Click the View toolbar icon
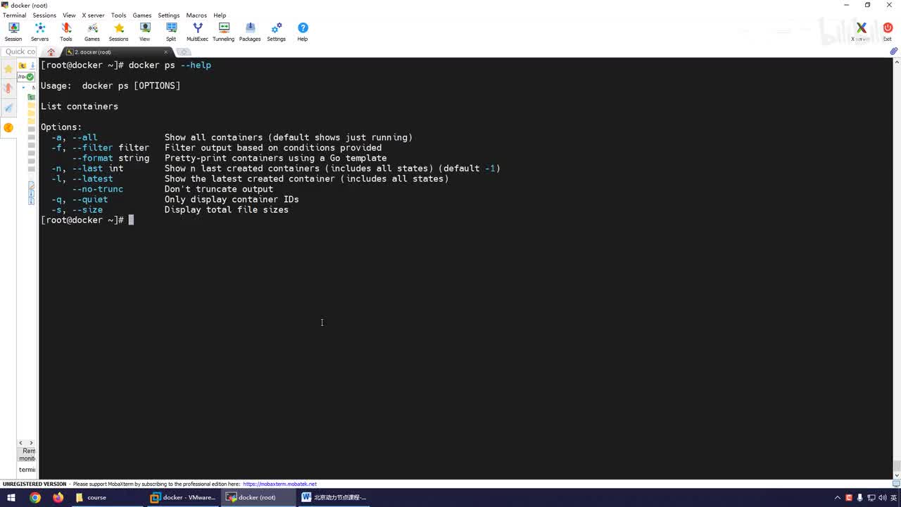 (x=145, y=32)
